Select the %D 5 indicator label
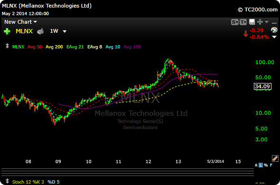 tap(53, 182)
